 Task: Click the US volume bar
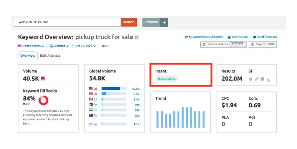pos(114,89)
